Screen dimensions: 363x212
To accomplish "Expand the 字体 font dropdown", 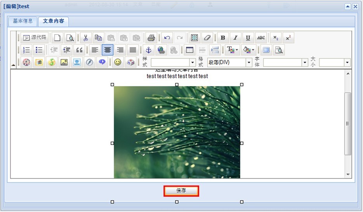I will pyautogui.click(x=285, y=63).
